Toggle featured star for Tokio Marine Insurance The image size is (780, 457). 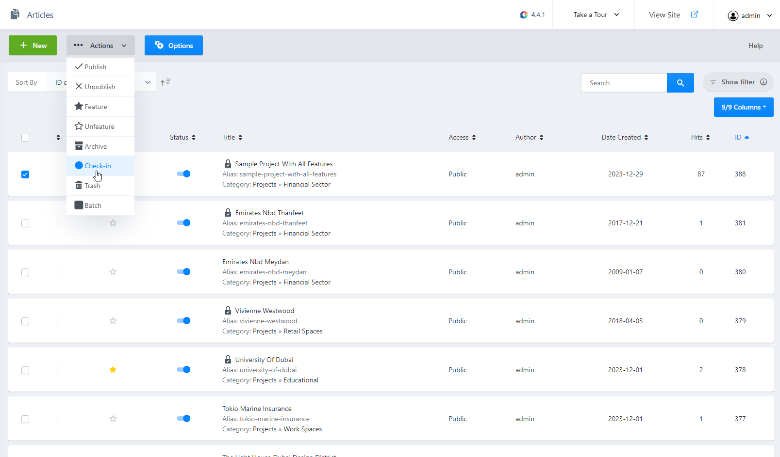coord(113,419)
